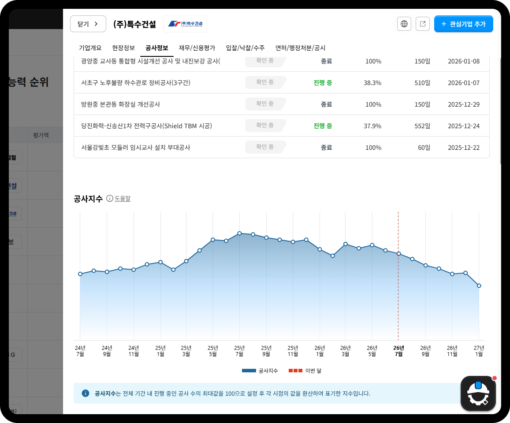Switch to 현장정보 tab

coord(123,48)
